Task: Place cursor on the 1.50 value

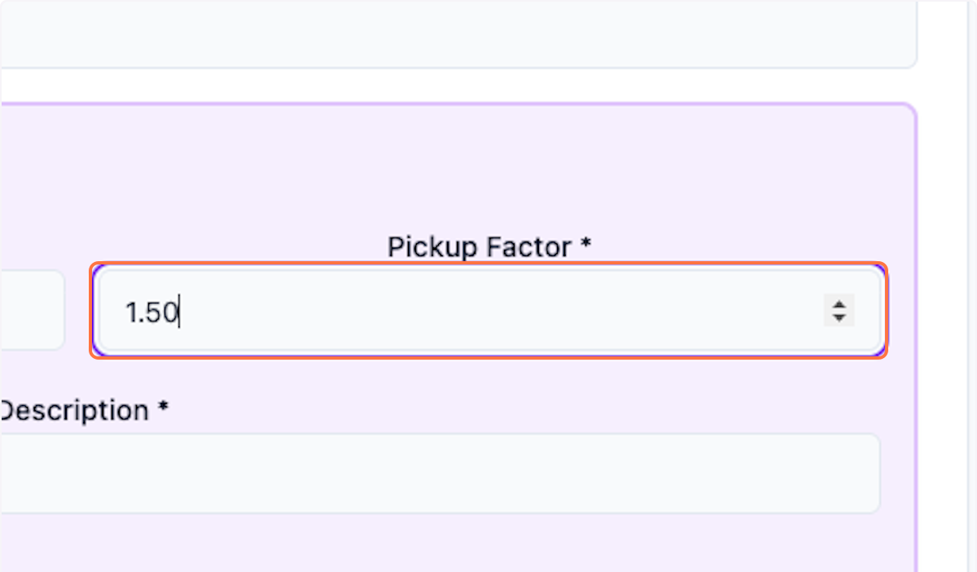Action: click(x=151, y=312)
